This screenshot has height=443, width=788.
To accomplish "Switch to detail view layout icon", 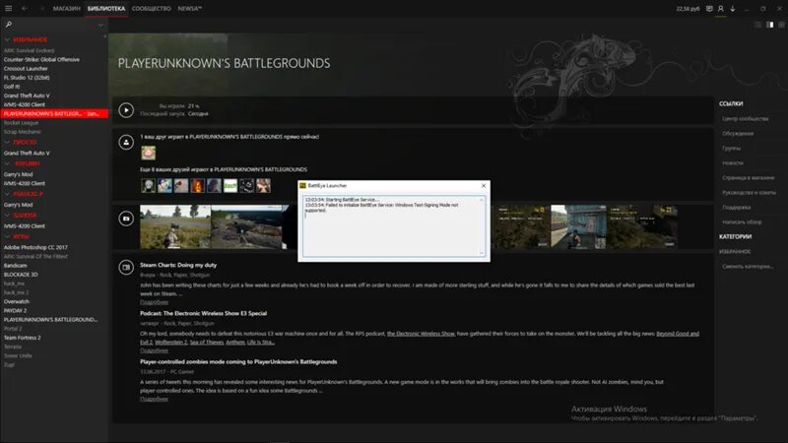I will [x=770, y=25].
